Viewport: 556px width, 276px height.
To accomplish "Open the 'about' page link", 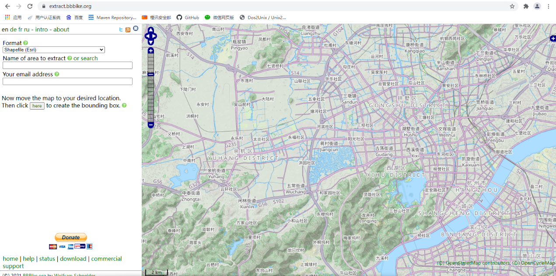I will (x=61, y=29).
